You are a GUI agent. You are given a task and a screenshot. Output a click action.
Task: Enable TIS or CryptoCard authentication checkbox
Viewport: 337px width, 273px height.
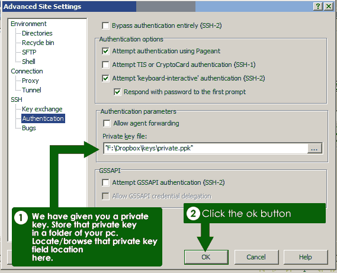[x=105, y=65]
